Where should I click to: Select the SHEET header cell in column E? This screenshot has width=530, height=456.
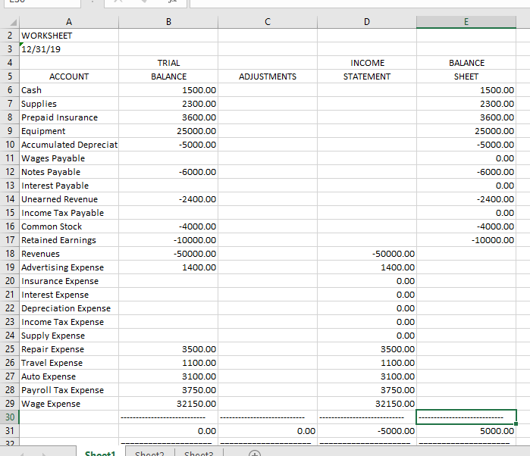[466, 77]
